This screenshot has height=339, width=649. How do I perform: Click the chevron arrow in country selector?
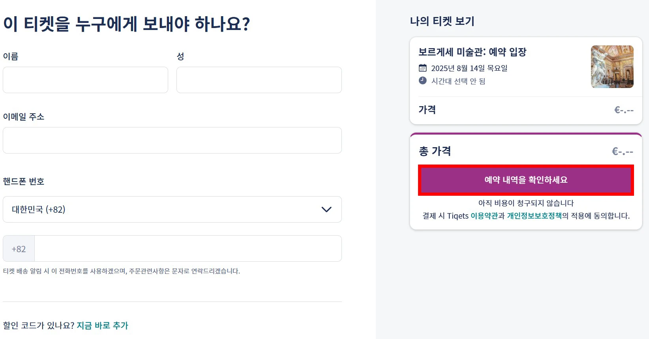click(326, 209)
